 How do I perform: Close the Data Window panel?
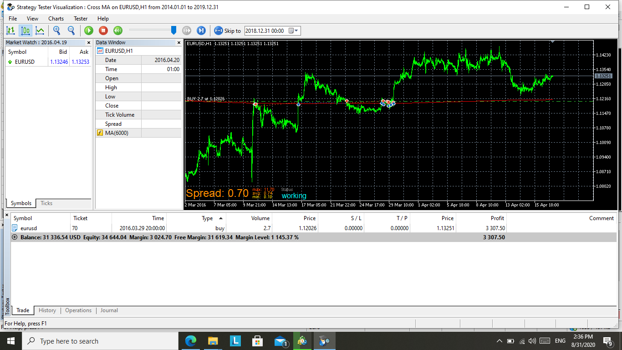[x=178, y=43]
